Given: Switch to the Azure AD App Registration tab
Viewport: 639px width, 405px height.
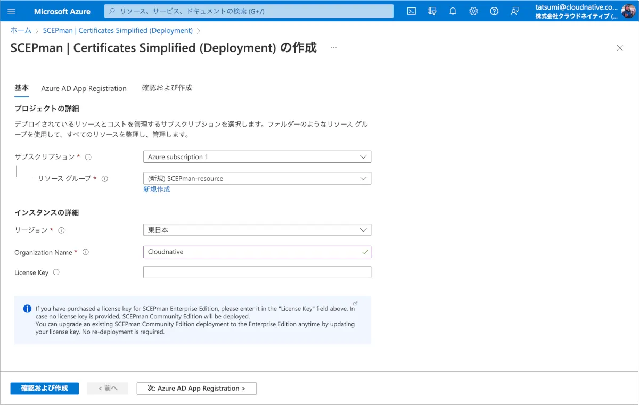Looking at the screenshot, I should [84, 88].
